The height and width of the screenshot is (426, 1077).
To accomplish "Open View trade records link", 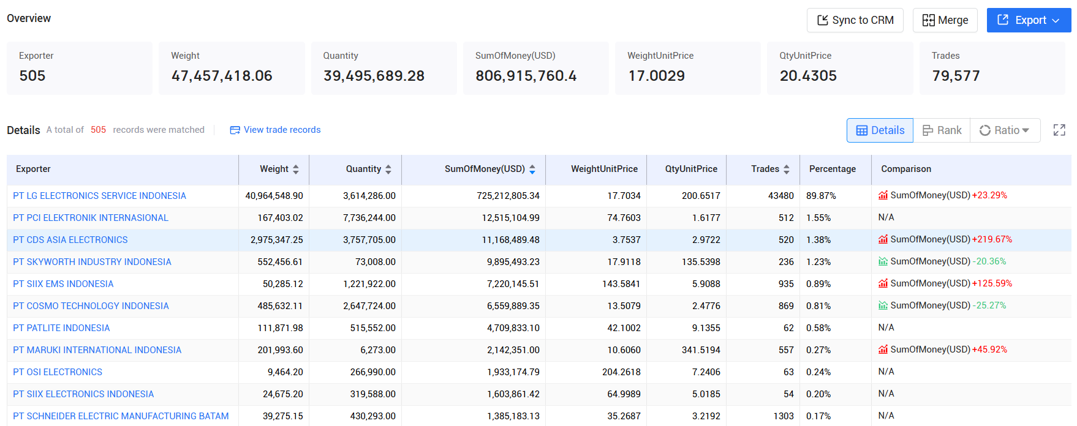I will click(275, 130).
